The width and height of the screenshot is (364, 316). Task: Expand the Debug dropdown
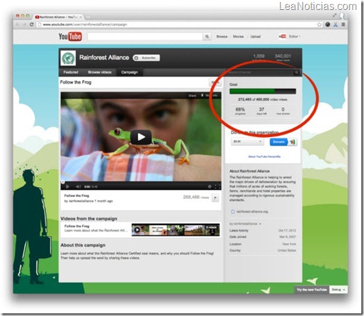pos(338,290)
